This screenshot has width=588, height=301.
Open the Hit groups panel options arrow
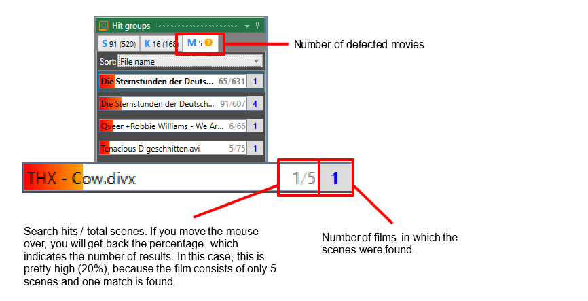[x=247, y=26]
